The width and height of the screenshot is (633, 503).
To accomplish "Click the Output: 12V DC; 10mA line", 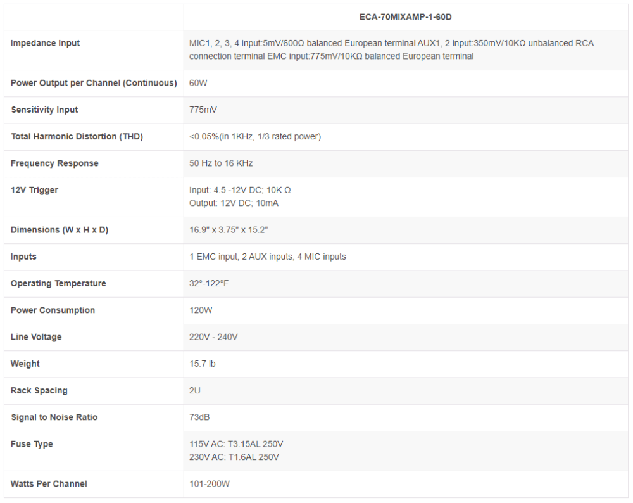I will [x=234, y=203].
